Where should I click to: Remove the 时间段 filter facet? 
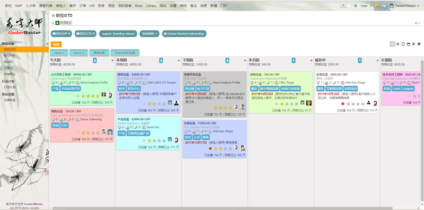70,23
